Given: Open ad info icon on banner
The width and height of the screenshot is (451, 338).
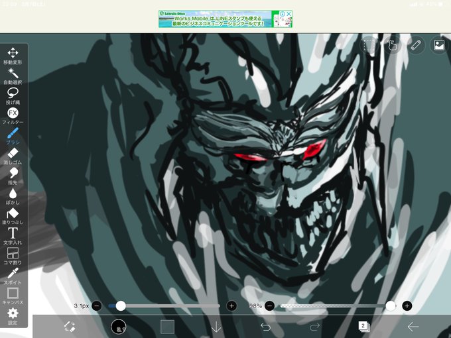Looking at the screenshot, I should click(x=283, y=14).
